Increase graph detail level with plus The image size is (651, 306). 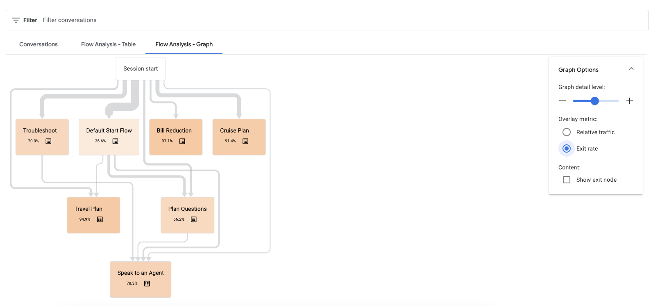point(630,101)
